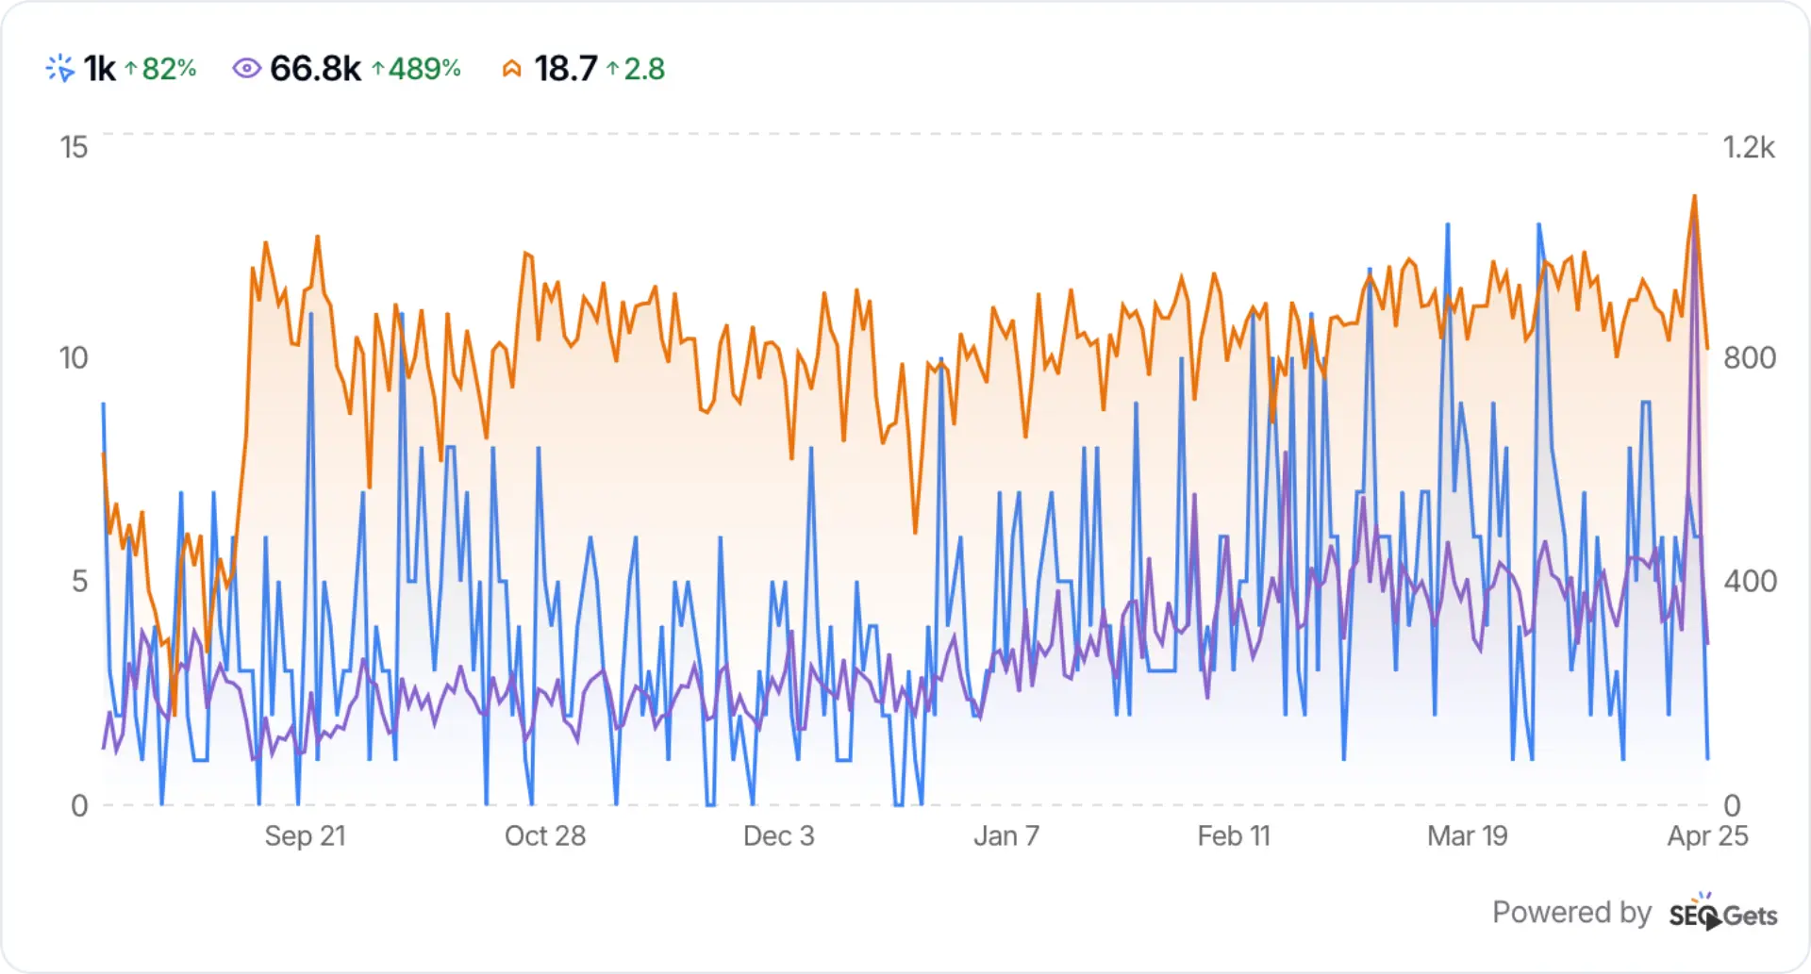The width and height of the screenshot is (1811, 974).
Task: Click the green up arrow beside 2.8
Action: click(x=614, y=69)
